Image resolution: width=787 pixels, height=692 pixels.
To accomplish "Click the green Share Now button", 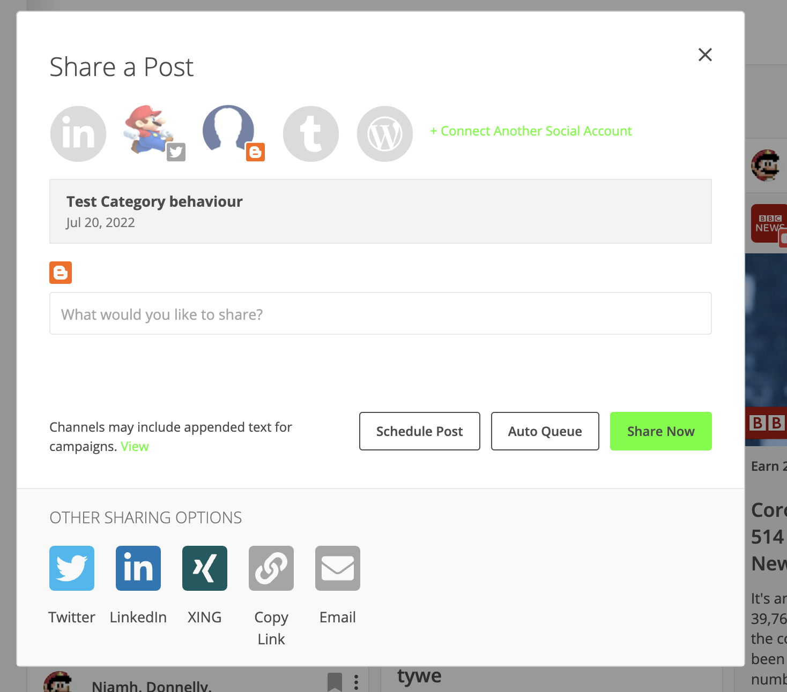I will point(661,431).
